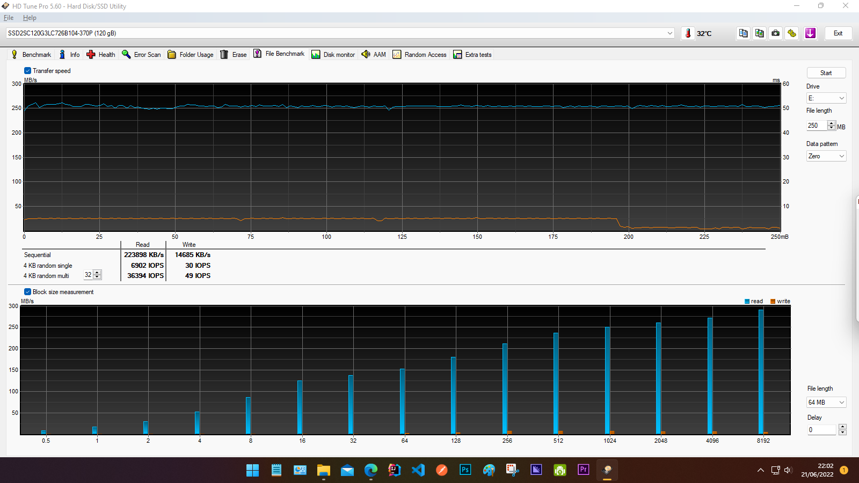Launch Photoshop from the taskbar
859x483 pixels.
[x=465, y=470]
